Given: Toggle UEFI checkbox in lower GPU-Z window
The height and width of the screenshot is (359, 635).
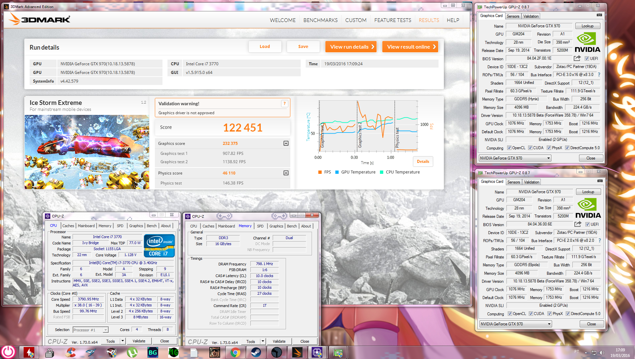Looking at the screenshot, I should click(x=588, y=224).
